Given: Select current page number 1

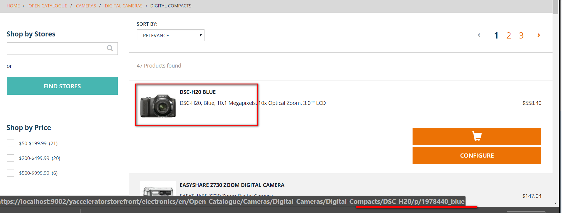Looking at the screenshot, I should click(496, 36).
